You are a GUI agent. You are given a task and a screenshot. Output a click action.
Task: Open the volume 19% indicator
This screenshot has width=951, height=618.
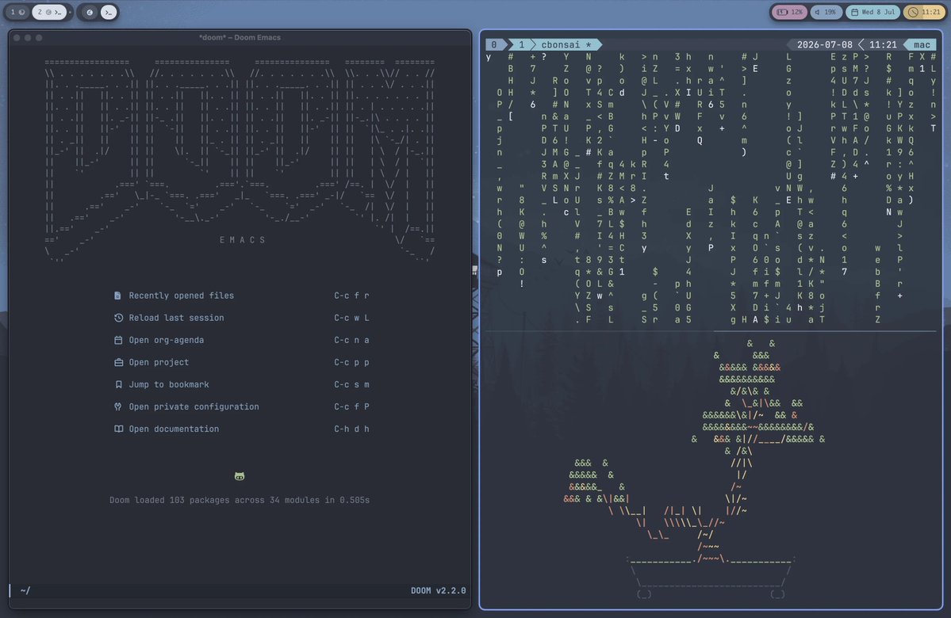[826, 12]
